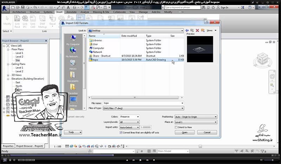The height and width of the screenshot is (164, 281).
Task: Select Documents in the places sidebar
Action: pyautogui.click(x=73, y=77)
